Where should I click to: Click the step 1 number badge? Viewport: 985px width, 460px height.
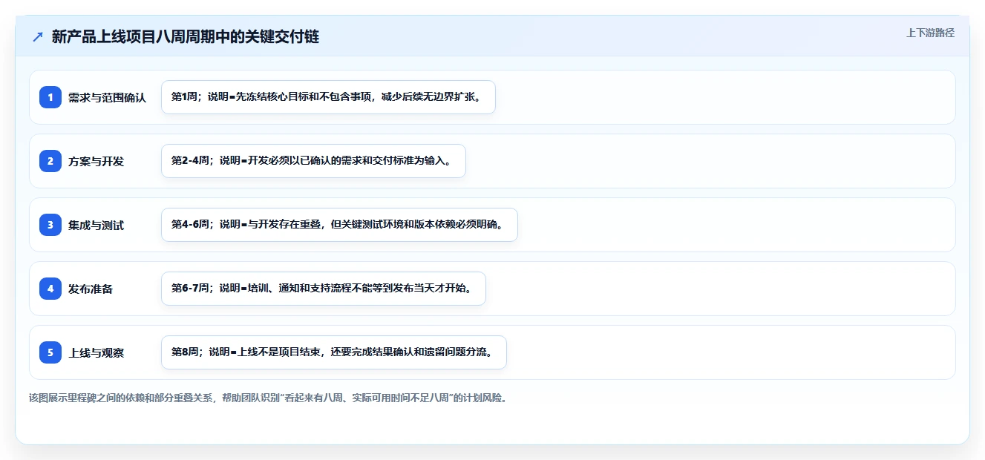pyautogui.click(x=50, y=97)
